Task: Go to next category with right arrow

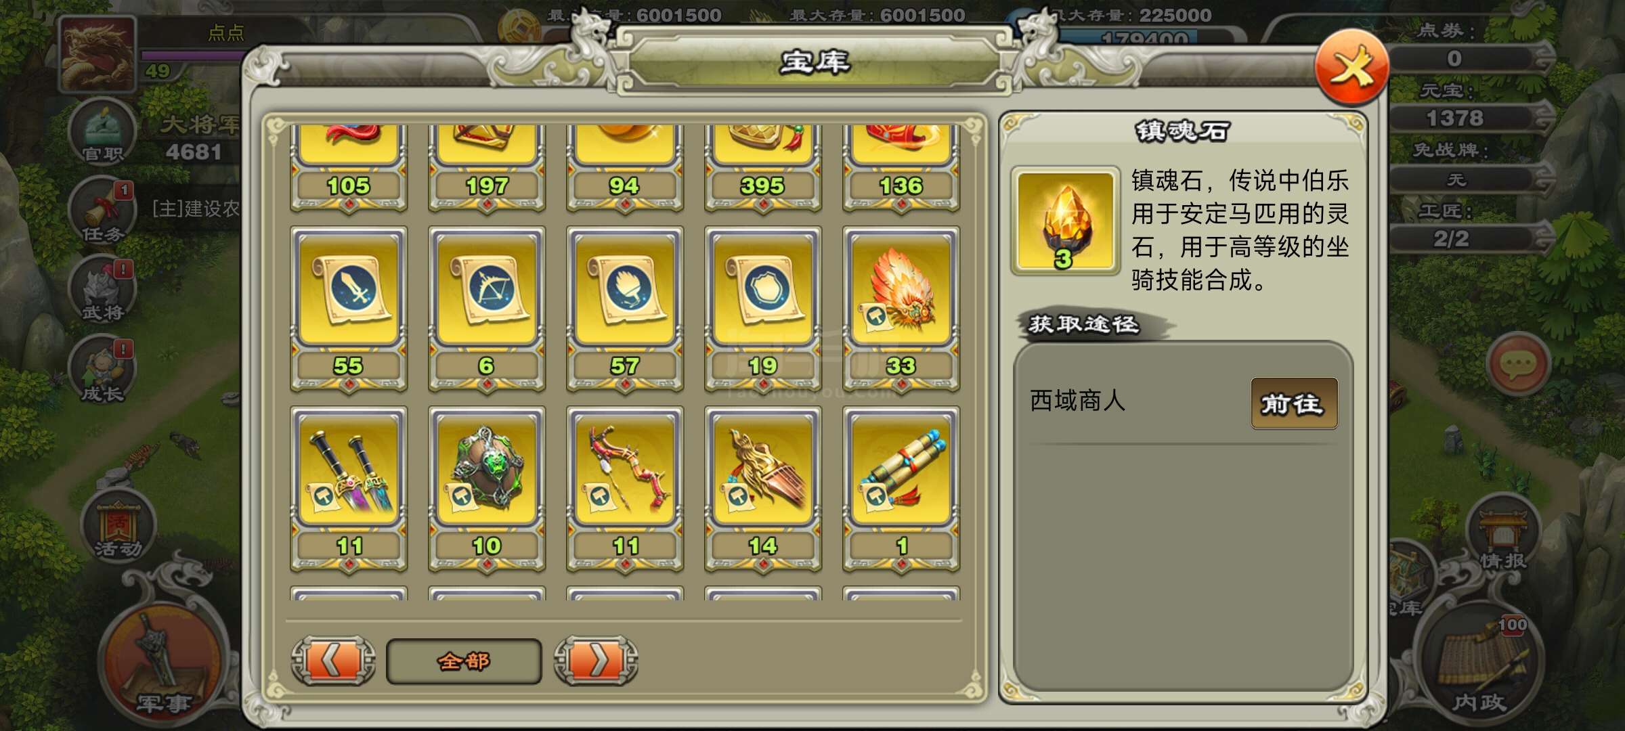Action: [x=596, y=660]
